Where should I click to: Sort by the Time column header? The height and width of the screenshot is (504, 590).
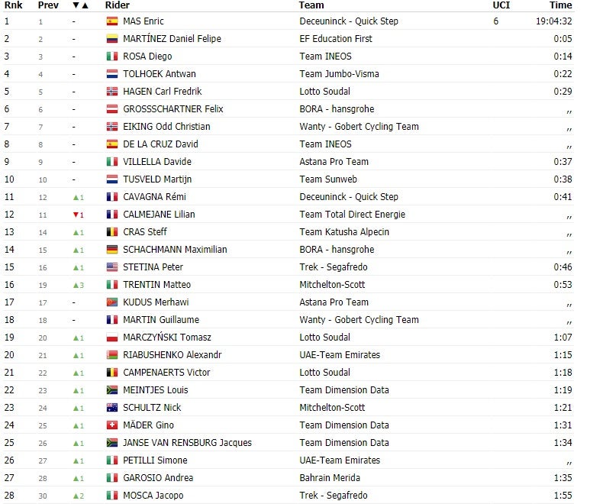click(x=560, y=5)
